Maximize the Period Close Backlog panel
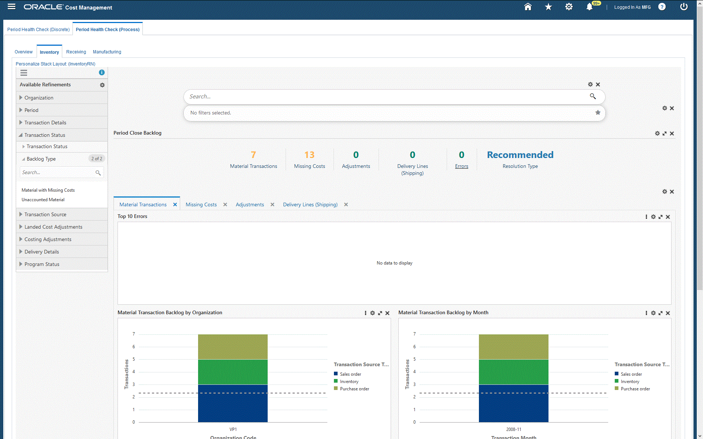 coord(665,134)
